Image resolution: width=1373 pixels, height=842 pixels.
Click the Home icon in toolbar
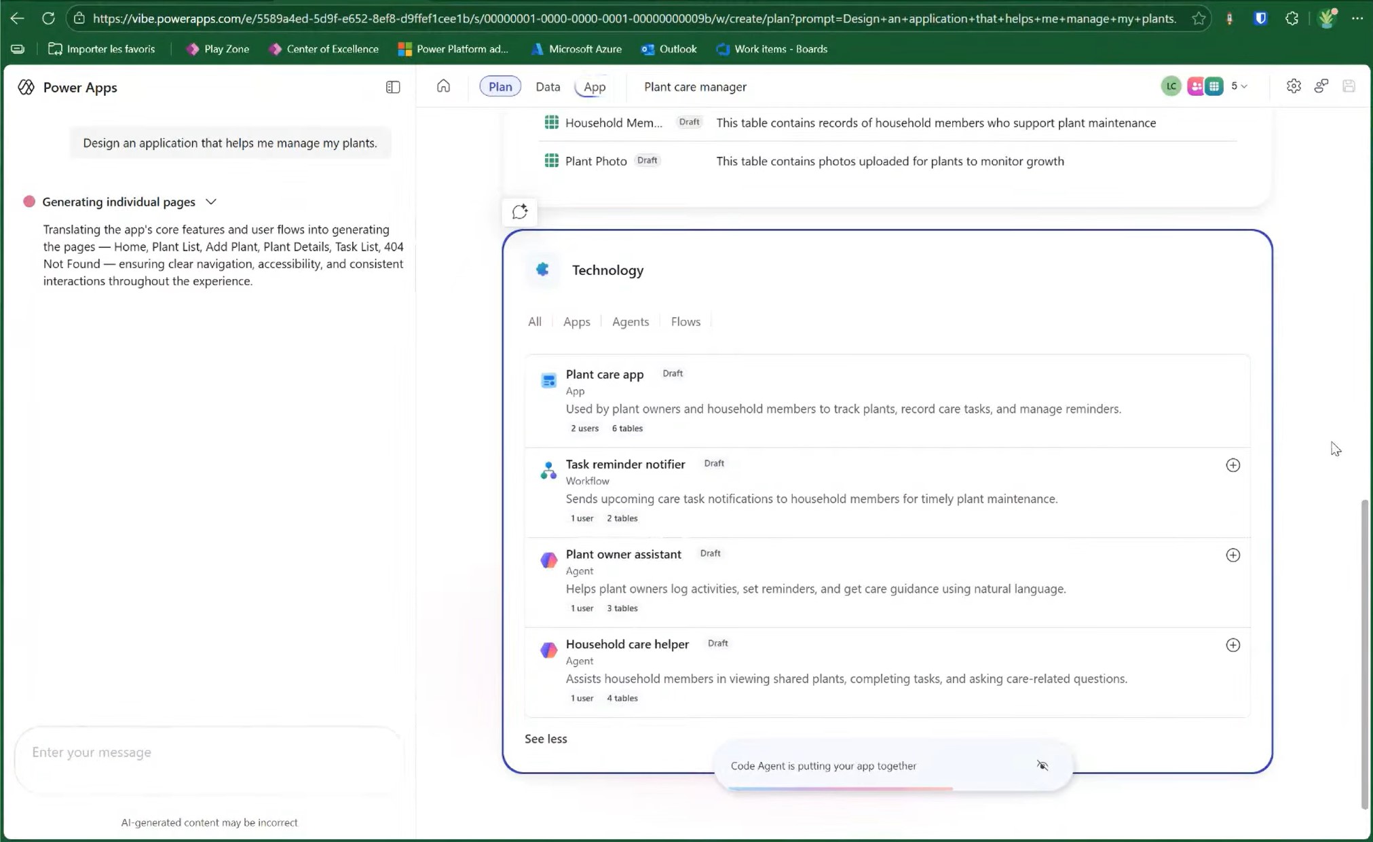click(x=443, y=86)
